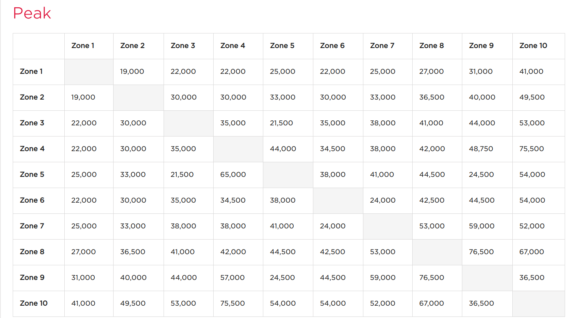Click the 48,750 cell in Zone 4 row
This screenshot has height=318, width=567.
tap(481, 149)
